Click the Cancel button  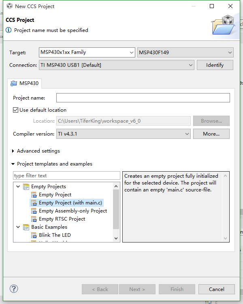[216, 289]
